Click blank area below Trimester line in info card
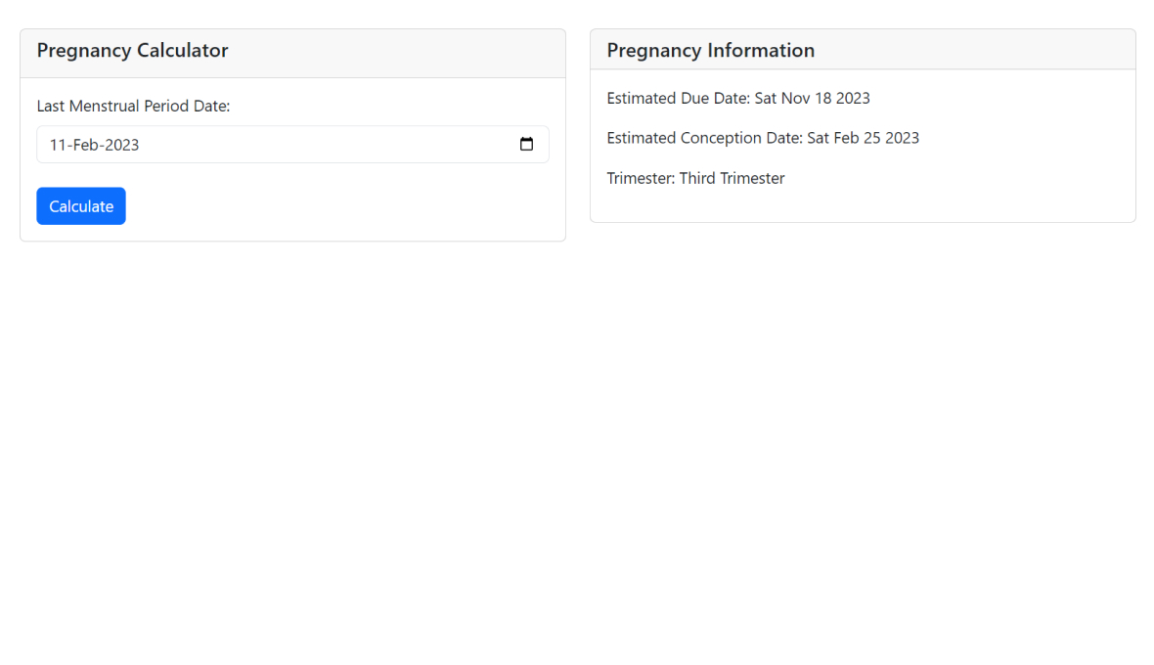 861,206
